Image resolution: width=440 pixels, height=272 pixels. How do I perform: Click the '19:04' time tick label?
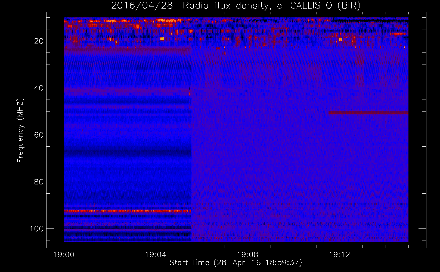tap(156, 255)
